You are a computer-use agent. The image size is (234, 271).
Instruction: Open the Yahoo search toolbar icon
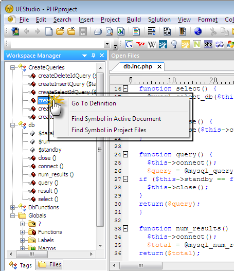coord(140,44)
